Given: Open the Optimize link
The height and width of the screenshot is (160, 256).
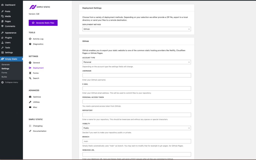Looking at the screenshot, I should [x=37, y=97].
